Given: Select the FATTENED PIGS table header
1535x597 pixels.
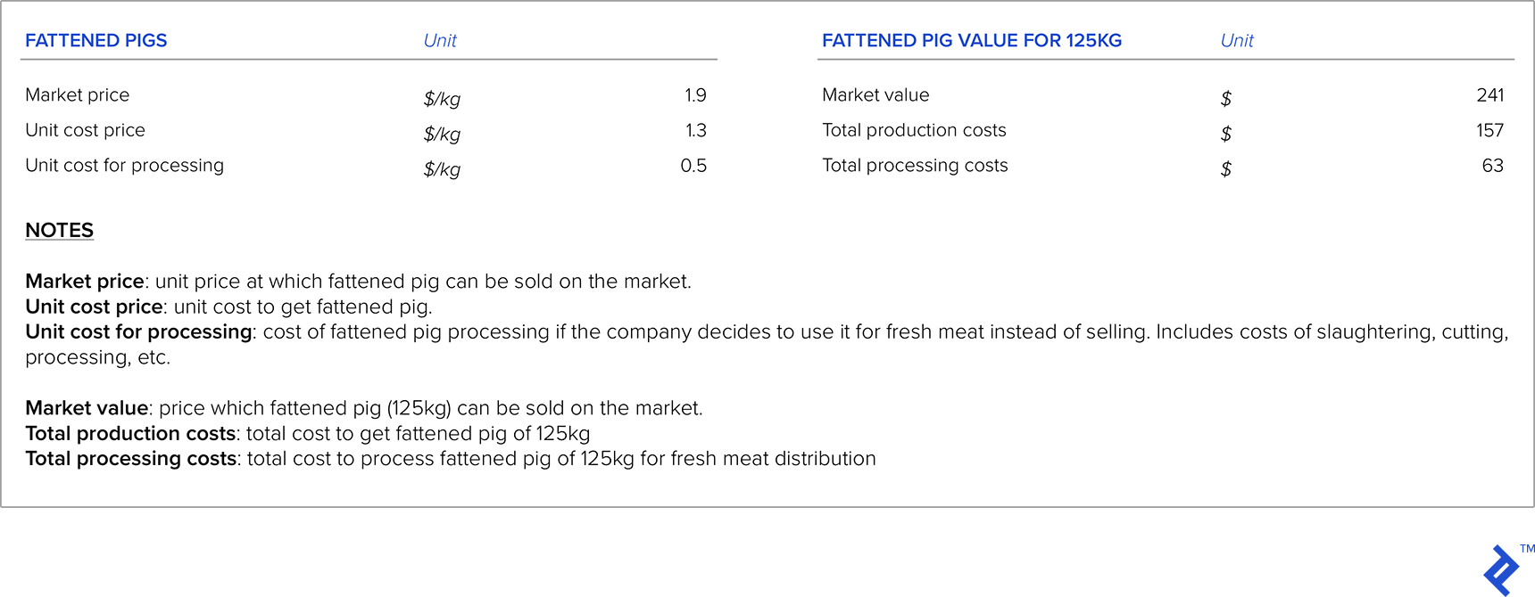Looking at the screenshot, I should click(96, 41).
